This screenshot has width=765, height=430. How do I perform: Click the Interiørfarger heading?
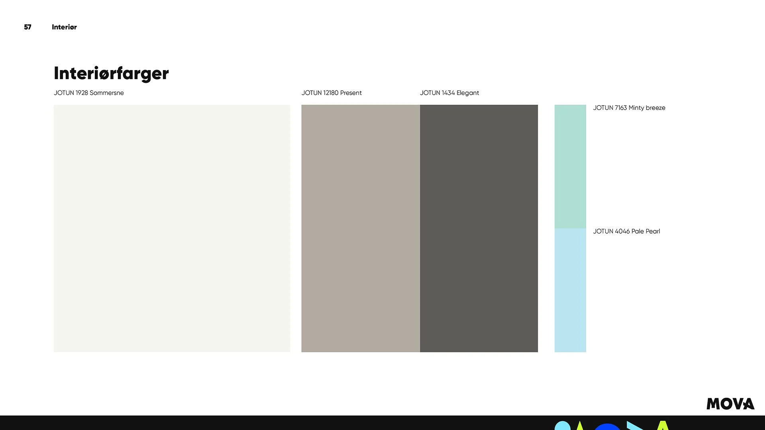pyautogui.click(x=111, y=73)
